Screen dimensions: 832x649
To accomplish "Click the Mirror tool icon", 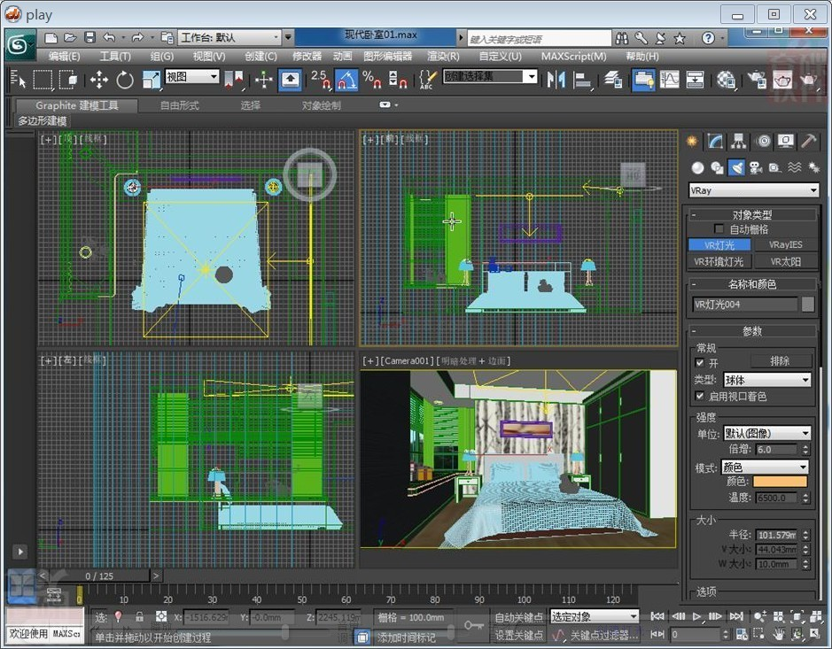I will (x=556, y=80).
